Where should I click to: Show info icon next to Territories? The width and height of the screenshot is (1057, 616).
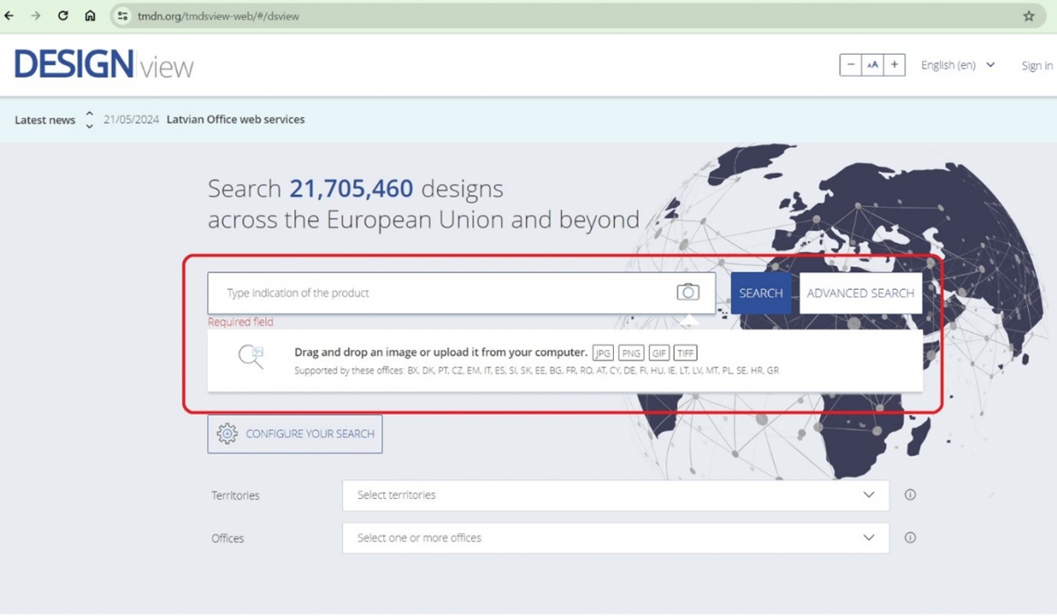[911, 495]
